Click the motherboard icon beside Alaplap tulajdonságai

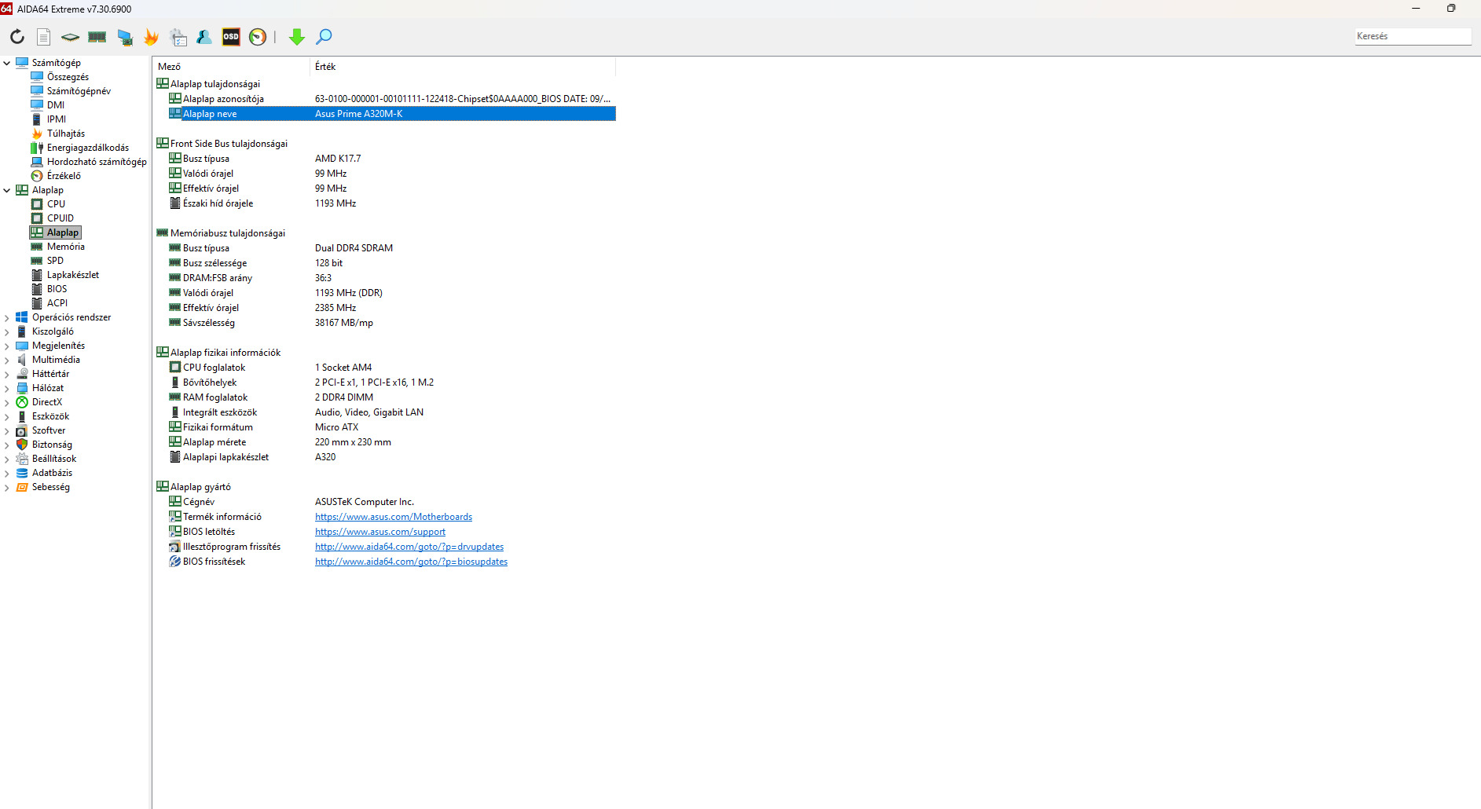[x=163, y=83]
